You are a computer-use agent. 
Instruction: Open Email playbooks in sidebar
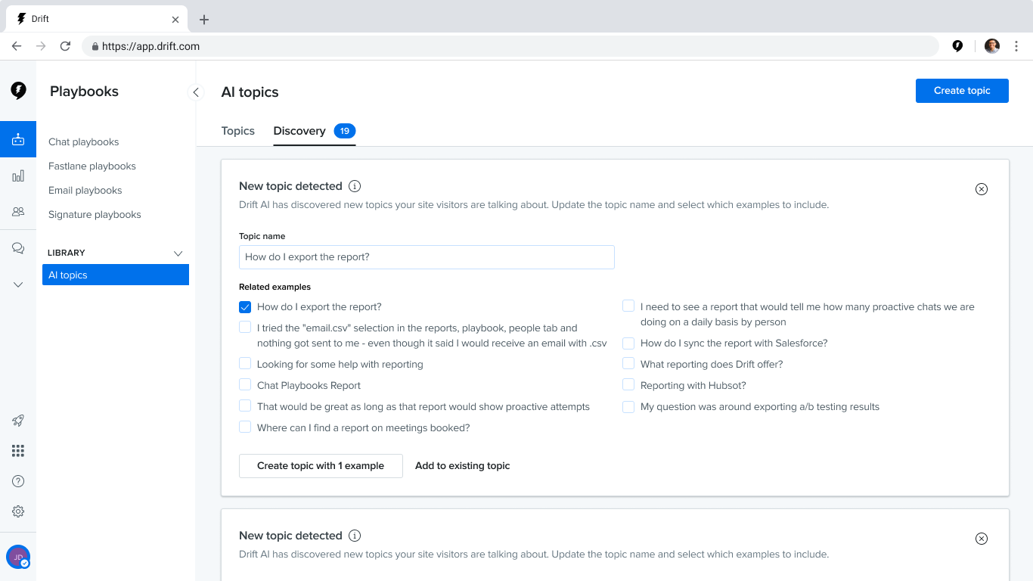click(x=85, y=190)
